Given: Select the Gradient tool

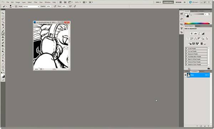Looking at the screenshot, I should [3, 46].
